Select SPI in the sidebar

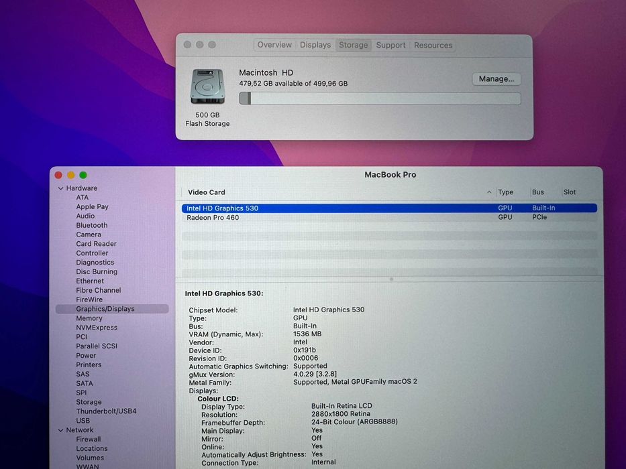click(81, 393)
